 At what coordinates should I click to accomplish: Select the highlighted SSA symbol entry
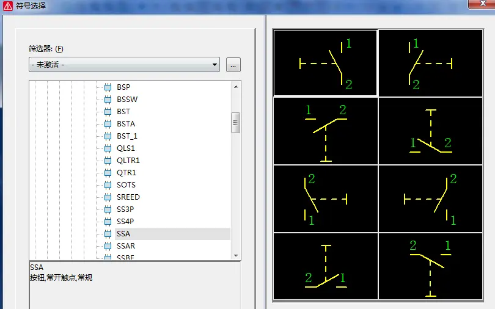[172, 234]
